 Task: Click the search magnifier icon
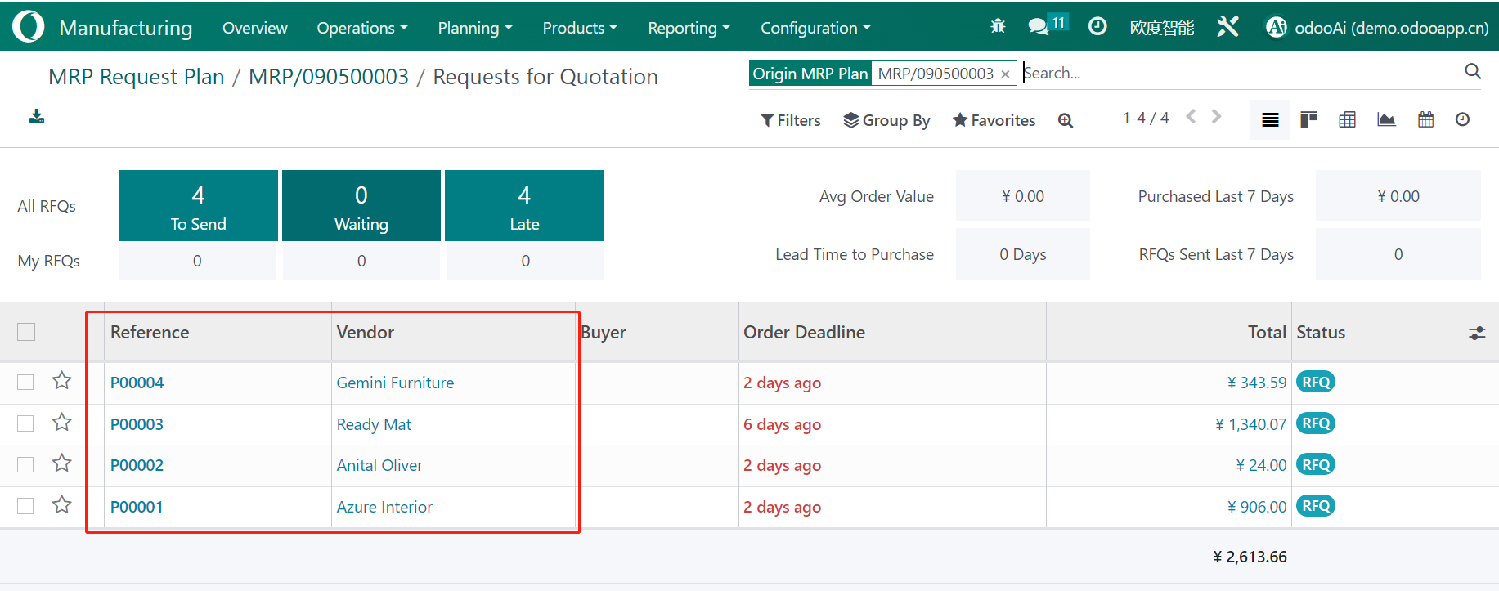(1473, 72)
